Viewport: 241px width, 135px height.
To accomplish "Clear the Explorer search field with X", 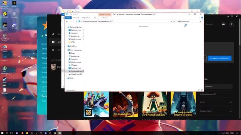I will click(200, 21).
